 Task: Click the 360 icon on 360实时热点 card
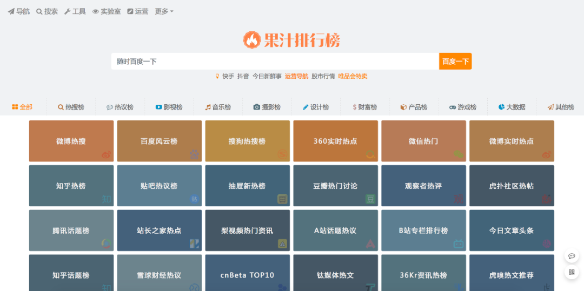click(370, 154)
